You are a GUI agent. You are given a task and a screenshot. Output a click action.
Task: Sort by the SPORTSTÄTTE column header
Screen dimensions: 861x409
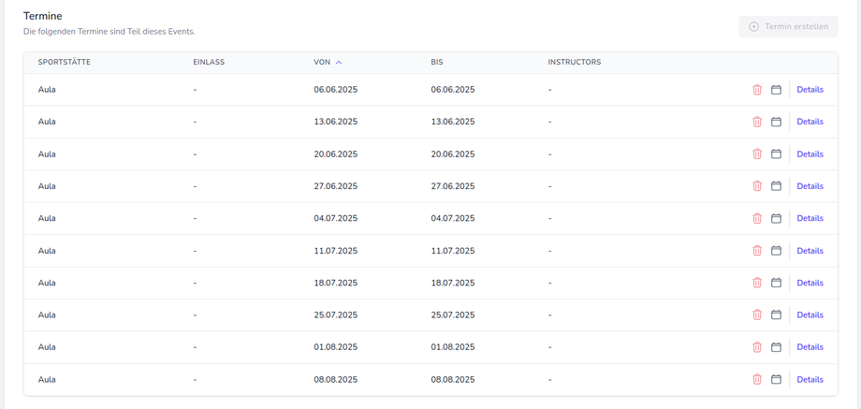65,62
